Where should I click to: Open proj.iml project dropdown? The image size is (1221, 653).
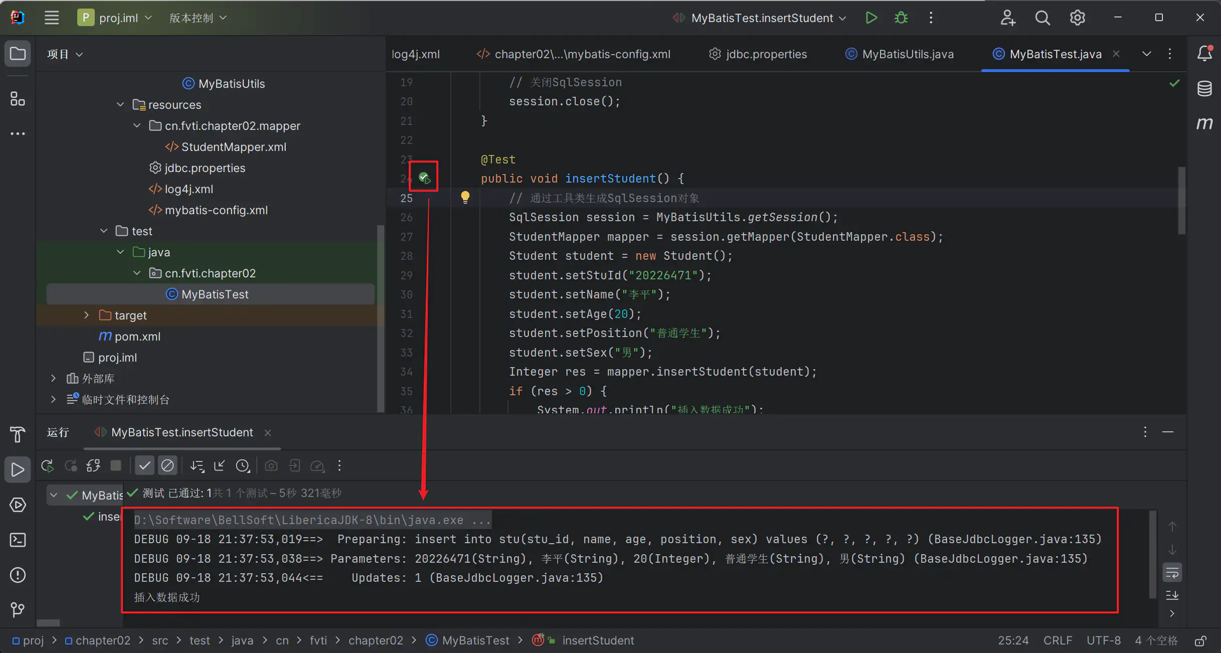(x=115, y=18)
